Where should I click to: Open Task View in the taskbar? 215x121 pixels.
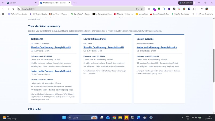click(x=102, y=118)
